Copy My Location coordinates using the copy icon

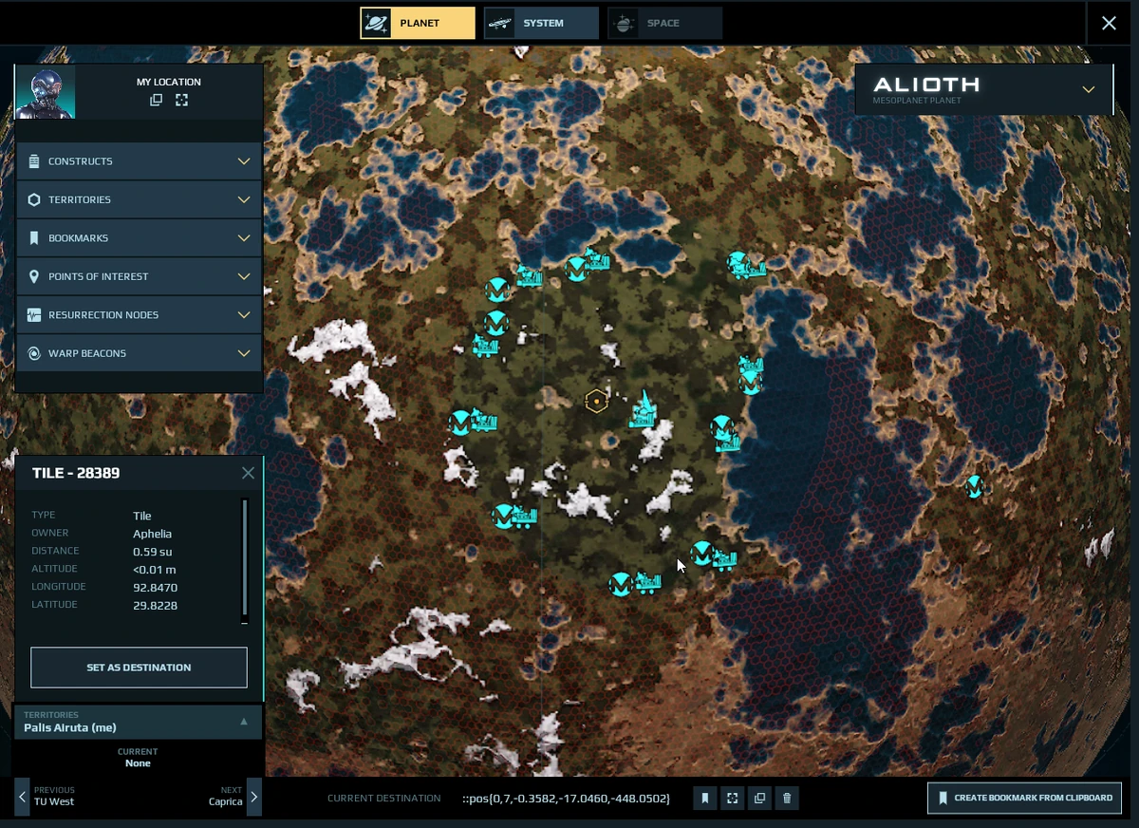[156, 100]
